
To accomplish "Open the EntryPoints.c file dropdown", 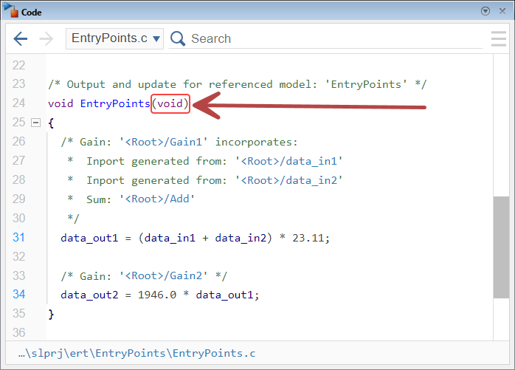I will [x=114, y=38].
